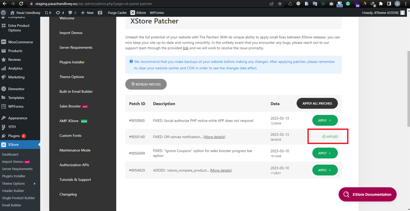
Task: Open the XStore Documentation floating button
Action: point(367,194)
